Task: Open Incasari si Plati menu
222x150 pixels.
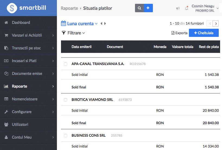Action: coord(28,60)
